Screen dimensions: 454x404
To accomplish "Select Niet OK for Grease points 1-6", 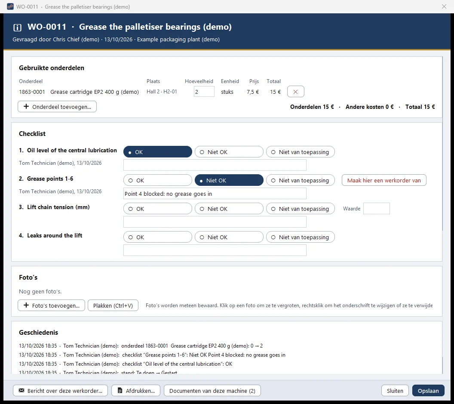I will (229, 180).
